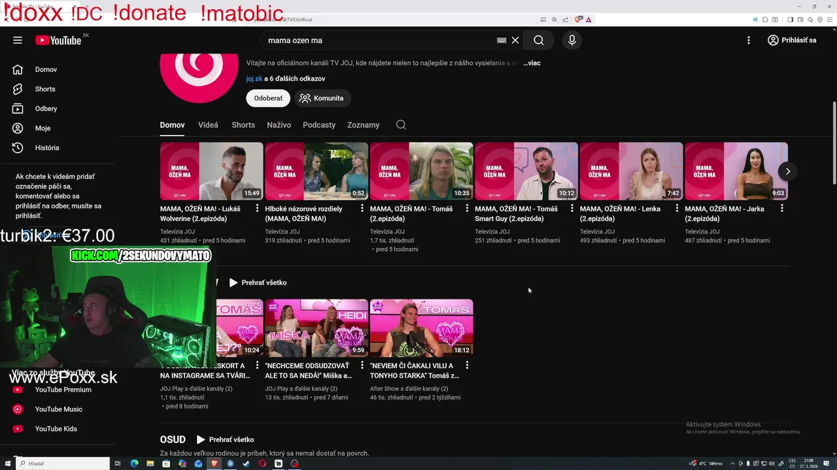
Task: Open browser extensions puzzle icon
Action: coord(765,20)
